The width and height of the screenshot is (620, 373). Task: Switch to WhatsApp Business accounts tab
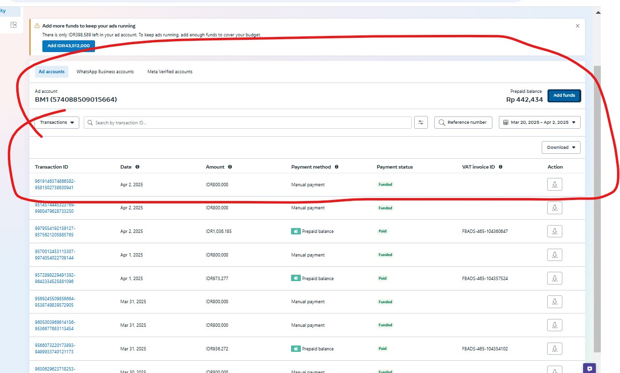point(105,72)
